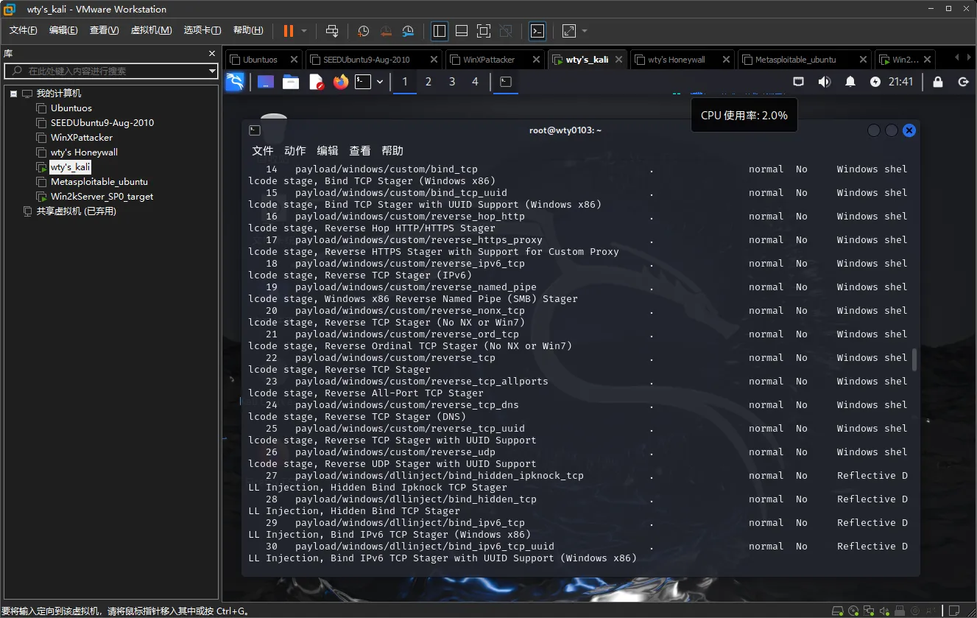Screen dimensions: 977x618
Task: Click the root@wty0103 terminal taskbar button
Action: tap(506, 82)
